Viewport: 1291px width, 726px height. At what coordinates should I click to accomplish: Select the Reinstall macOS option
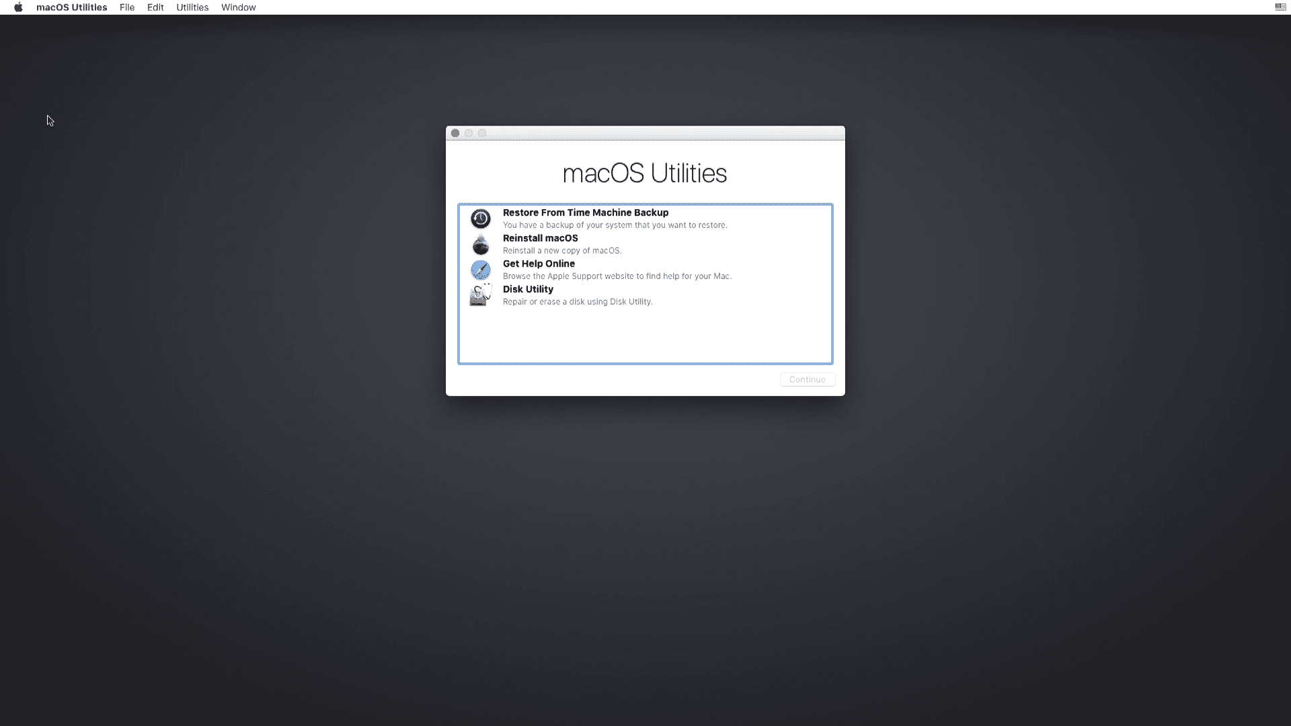click(x=540, y=238)
